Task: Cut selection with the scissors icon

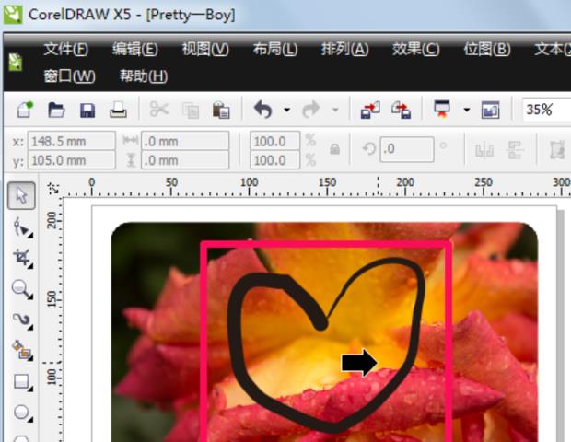Action: 159,110
